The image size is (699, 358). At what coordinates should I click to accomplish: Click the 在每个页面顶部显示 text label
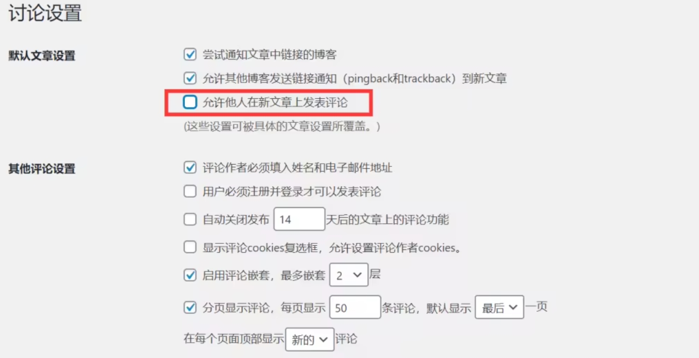(234, 339)
